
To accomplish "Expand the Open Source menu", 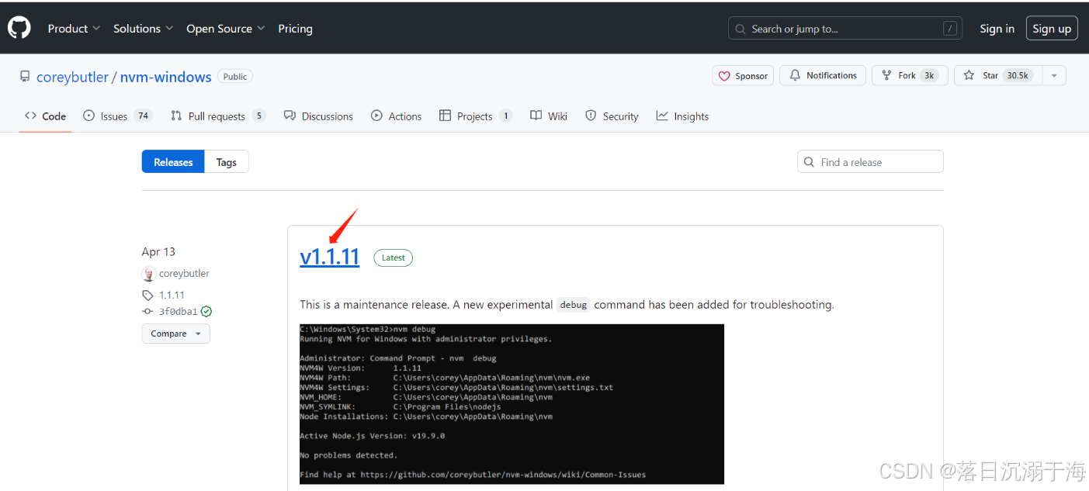I will tap(226, 29).
